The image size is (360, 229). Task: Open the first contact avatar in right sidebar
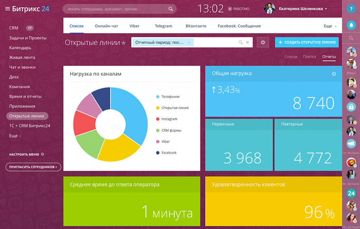(x=351, y=52)
